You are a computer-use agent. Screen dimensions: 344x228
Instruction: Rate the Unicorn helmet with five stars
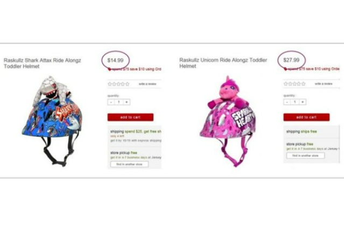click(303, 84)
